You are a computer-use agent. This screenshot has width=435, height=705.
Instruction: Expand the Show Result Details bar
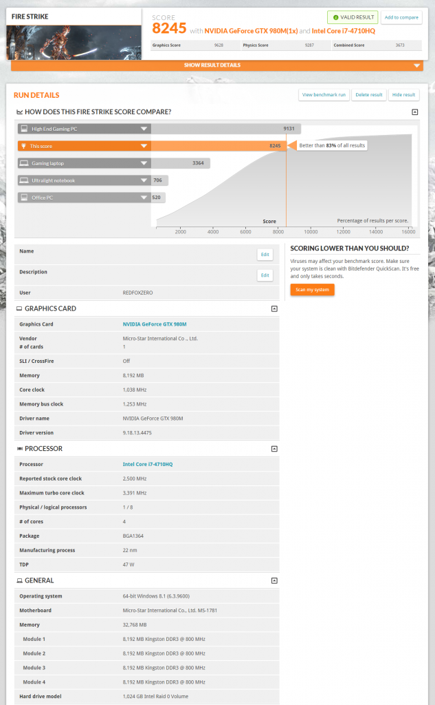(217, 65)
